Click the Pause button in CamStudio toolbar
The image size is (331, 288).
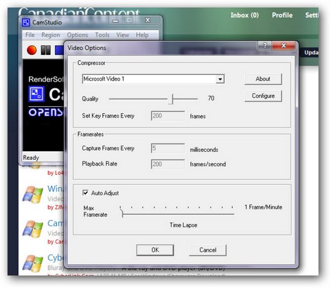46,50
